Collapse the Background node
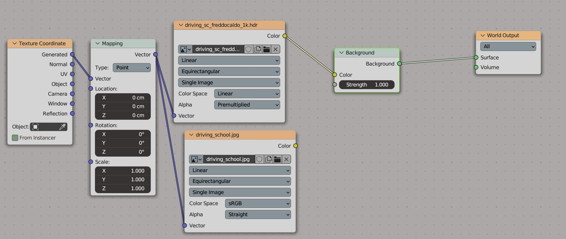 click(x=341, y=53)
